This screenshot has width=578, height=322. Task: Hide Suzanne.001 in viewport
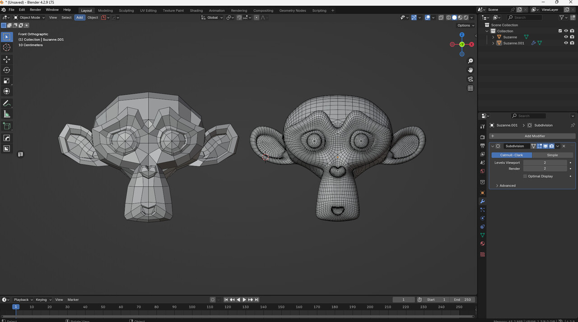(x=566, y=43)
